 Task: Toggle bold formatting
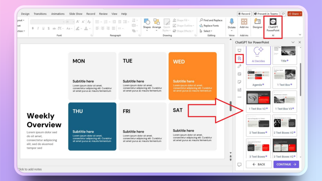(x=33, y=28)
